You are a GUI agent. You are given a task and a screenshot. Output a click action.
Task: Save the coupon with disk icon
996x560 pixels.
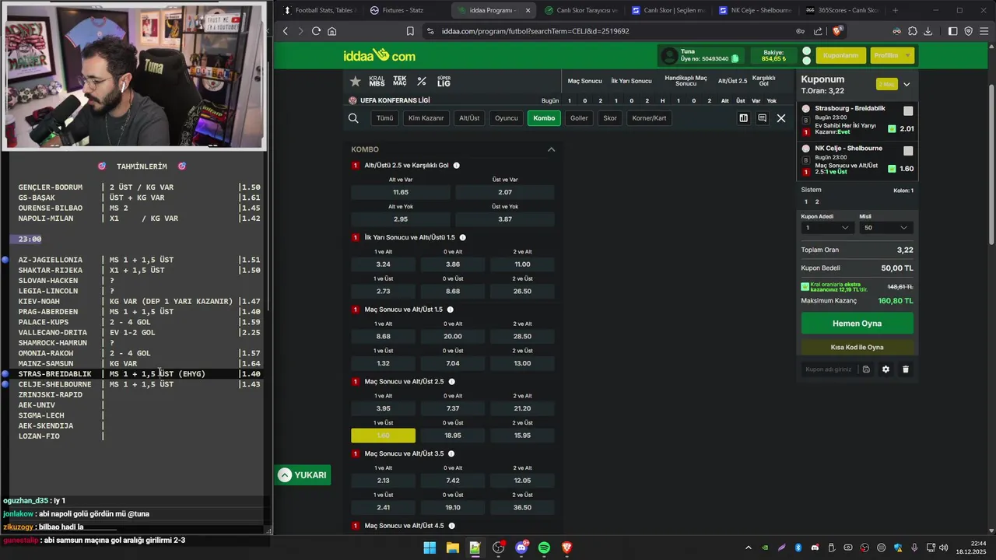point(866,369)
